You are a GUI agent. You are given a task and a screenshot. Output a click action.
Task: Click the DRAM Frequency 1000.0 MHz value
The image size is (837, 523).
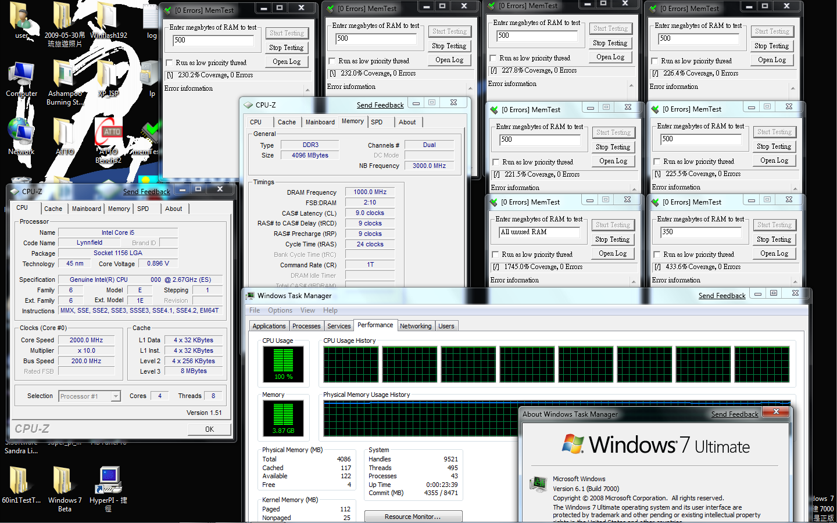coord(370,192)
